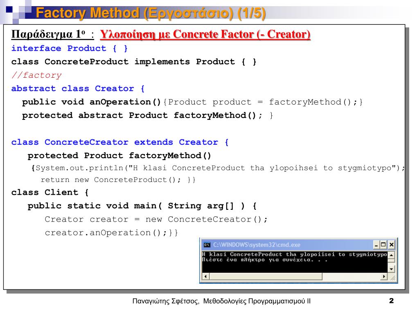Screen dimensions: 419x314
Task: Click the line 'class Client {'
Action: click(50, 193)
